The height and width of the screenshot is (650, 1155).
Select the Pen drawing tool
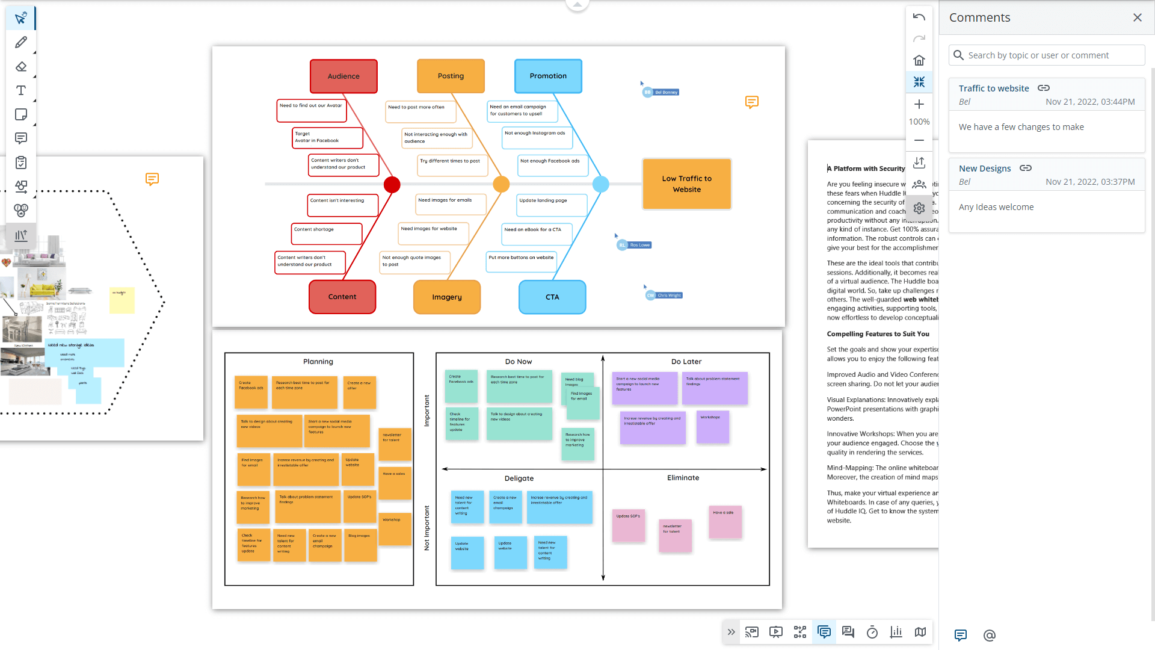[21, 42]
